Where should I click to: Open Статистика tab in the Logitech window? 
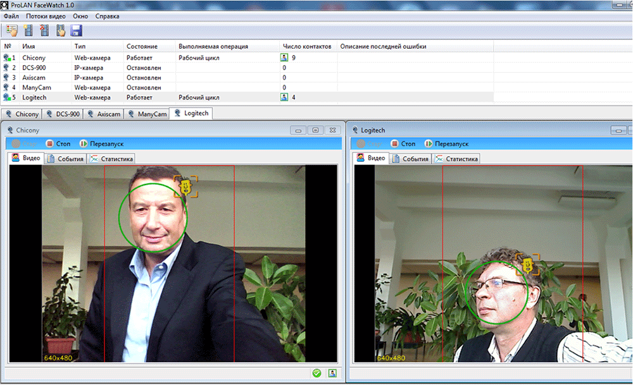456,158
